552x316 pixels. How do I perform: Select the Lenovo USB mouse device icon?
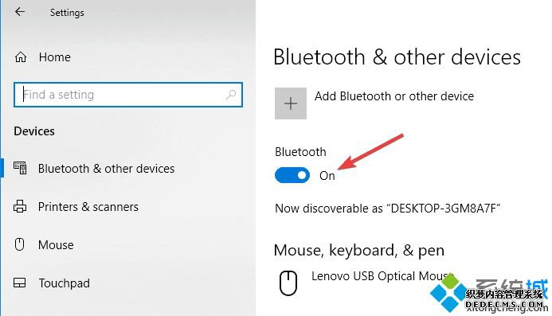(288, 283)
